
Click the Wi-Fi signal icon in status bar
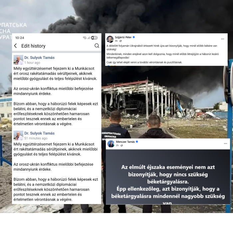tap(85, 38)
